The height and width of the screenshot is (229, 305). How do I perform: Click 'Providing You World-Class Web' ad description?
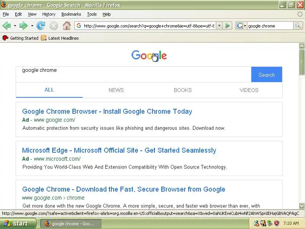coord(125,167)
